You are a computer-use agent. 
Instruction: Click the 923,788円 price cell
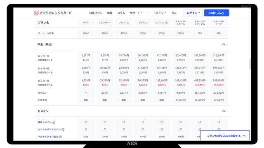(219, 81)
